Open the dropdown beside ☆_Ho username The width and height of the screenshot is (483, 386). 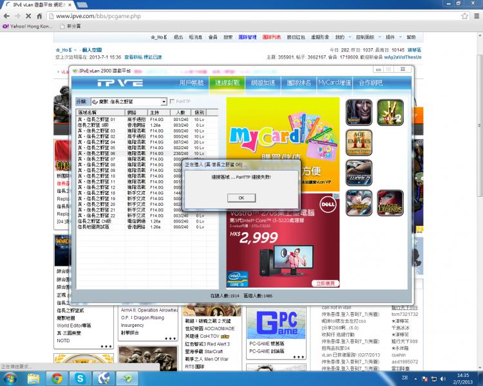tap(75, 50)
